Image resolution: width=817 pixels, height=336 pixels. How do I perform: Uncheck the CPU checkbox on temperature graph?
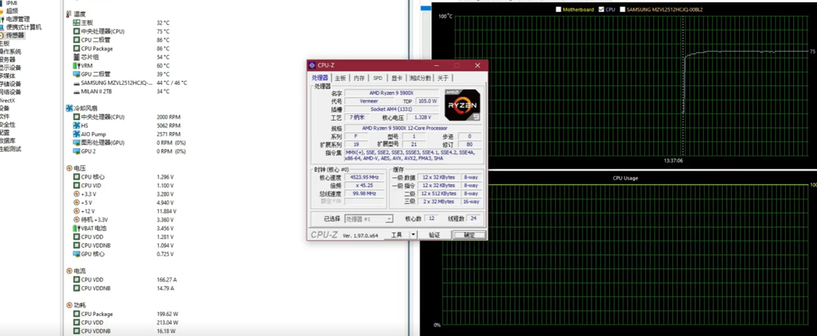(x=601, y=9)
